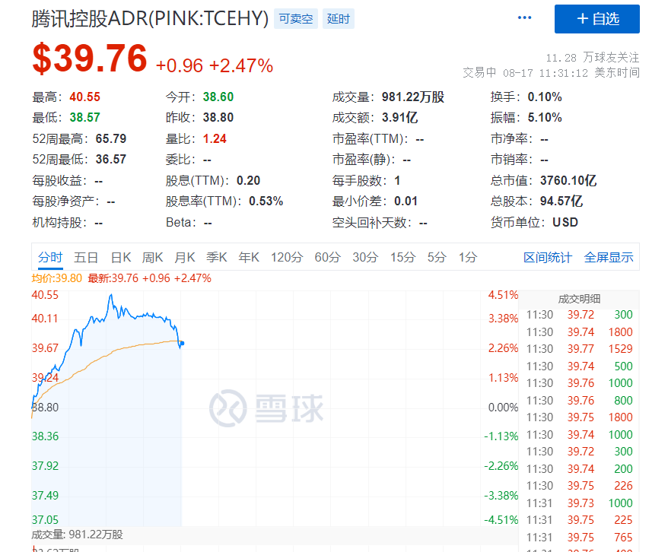This screenshot has width=668, height=552.
Task: Switch to the 日K chart tab
Action: point(121,257)
